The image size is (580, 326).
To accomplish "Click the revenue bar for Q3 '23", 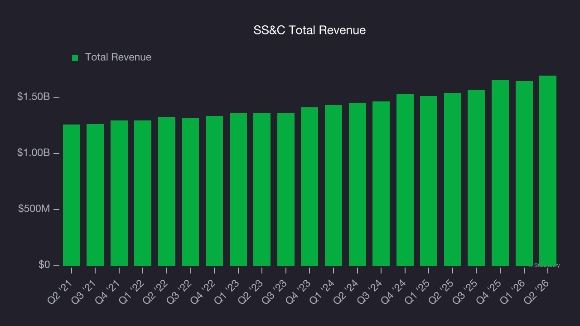I will point(286,189).
